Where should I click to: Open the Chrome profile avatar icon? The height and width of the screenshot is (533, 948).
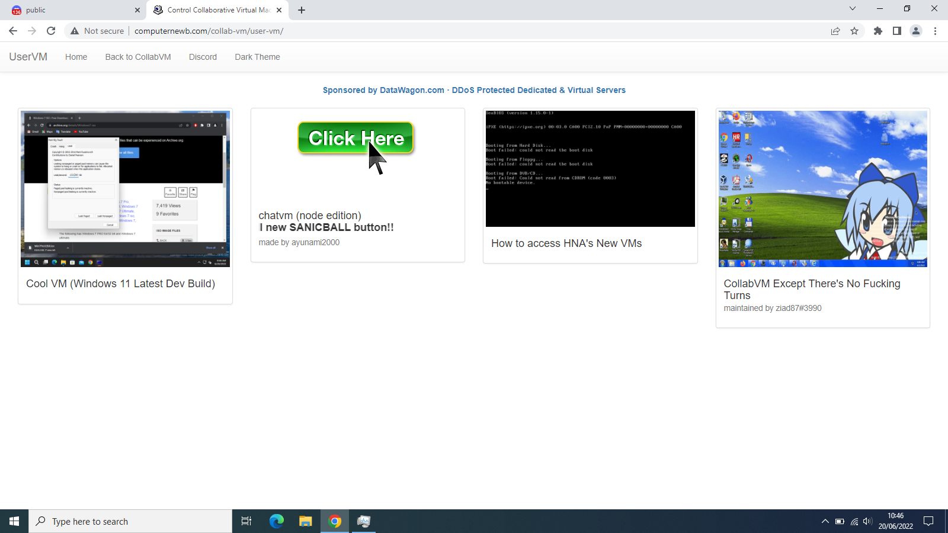click(916, 31)
